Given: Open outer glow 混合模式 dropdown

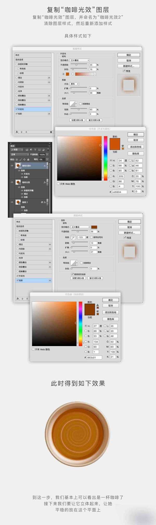Looking at the screenshot, I should [80, 60].
